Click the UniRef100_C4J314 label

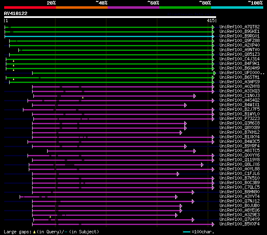(x=239, y=59)
